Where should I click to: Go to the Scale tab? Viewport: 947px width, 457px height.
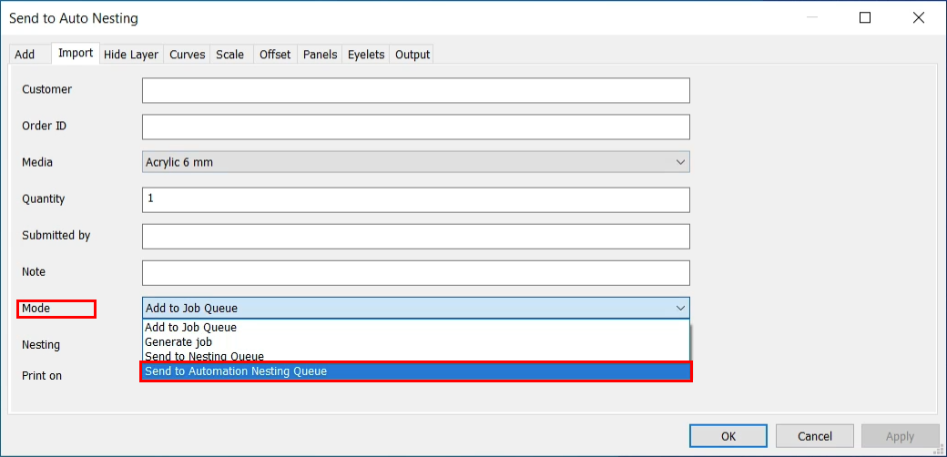click(229, 55)
